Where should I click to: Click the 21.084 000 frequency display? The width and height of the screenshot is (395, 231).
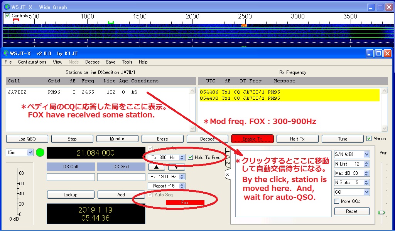(96, 153)
